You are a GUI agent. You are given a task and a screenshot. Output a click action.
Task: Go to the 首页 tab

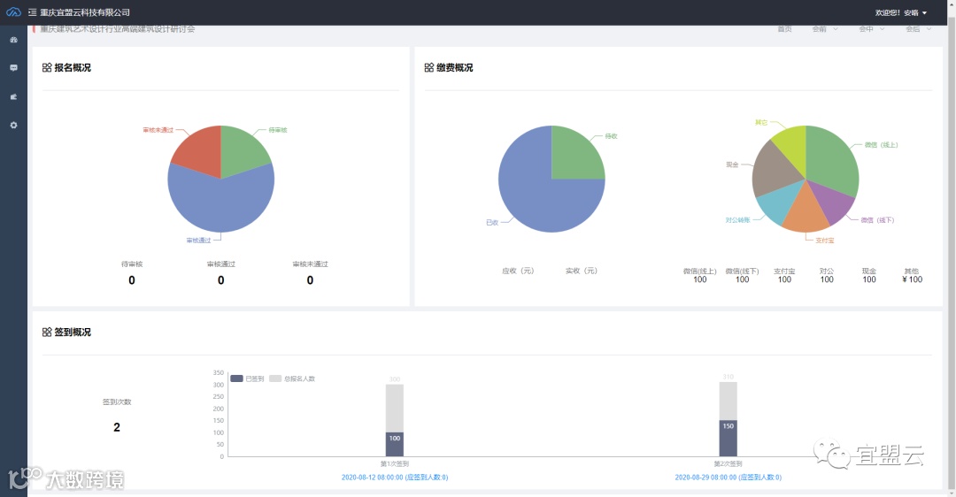coord(784,28)
